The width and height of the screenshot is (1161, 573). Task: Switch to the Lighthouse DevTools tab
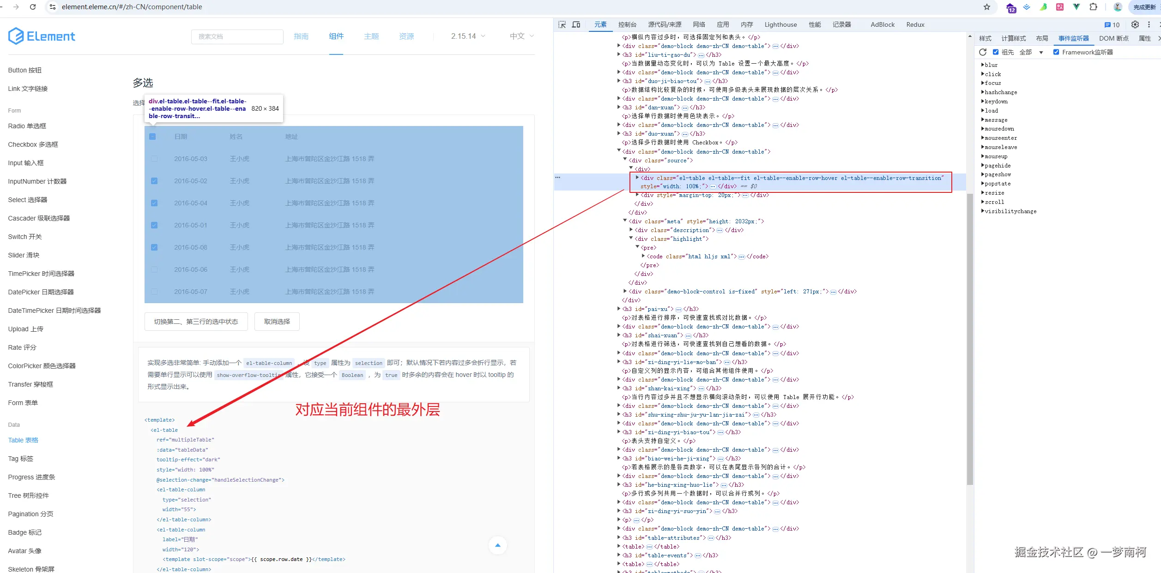(780, 25)
